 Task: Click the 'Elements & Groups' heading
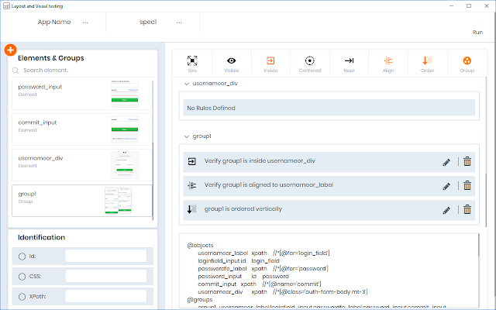pyautogui.click(x=51, y=58)
